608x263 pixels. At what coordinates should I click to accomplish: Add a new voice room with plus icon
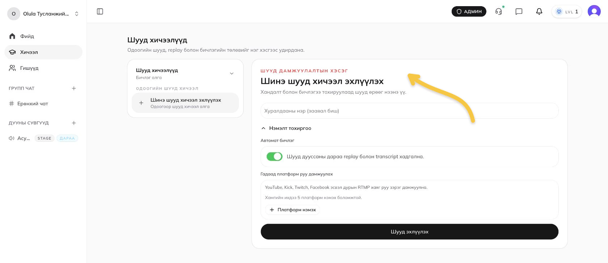pyautogui.click(x=74, y=123)
